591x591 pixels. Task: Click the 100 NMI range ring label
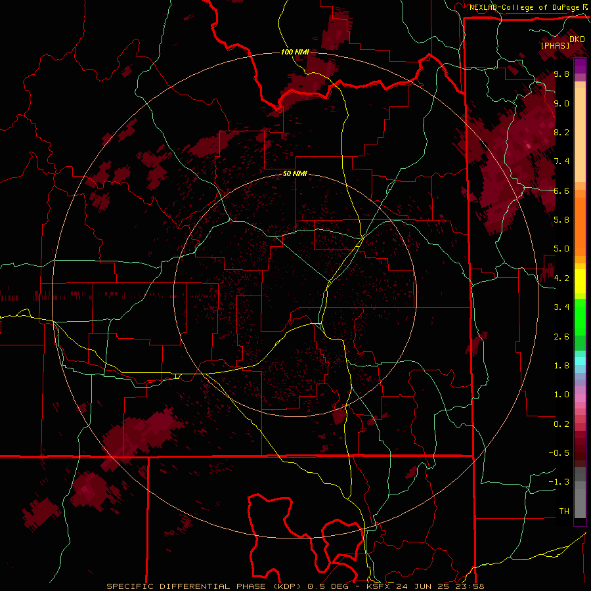tap(295, 52)
